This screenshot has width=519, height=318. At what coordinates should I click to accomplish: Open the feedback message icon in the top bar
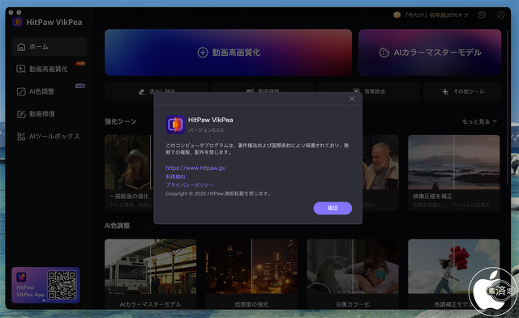(482, 15)
